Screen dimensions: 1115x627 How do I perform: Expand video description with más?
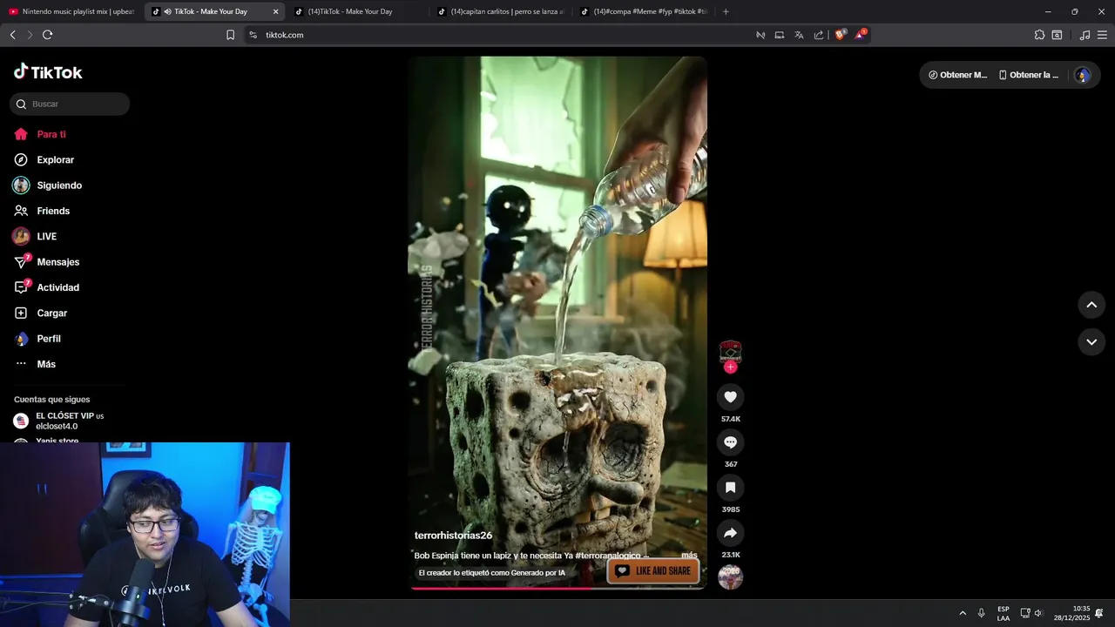(689, 556)
